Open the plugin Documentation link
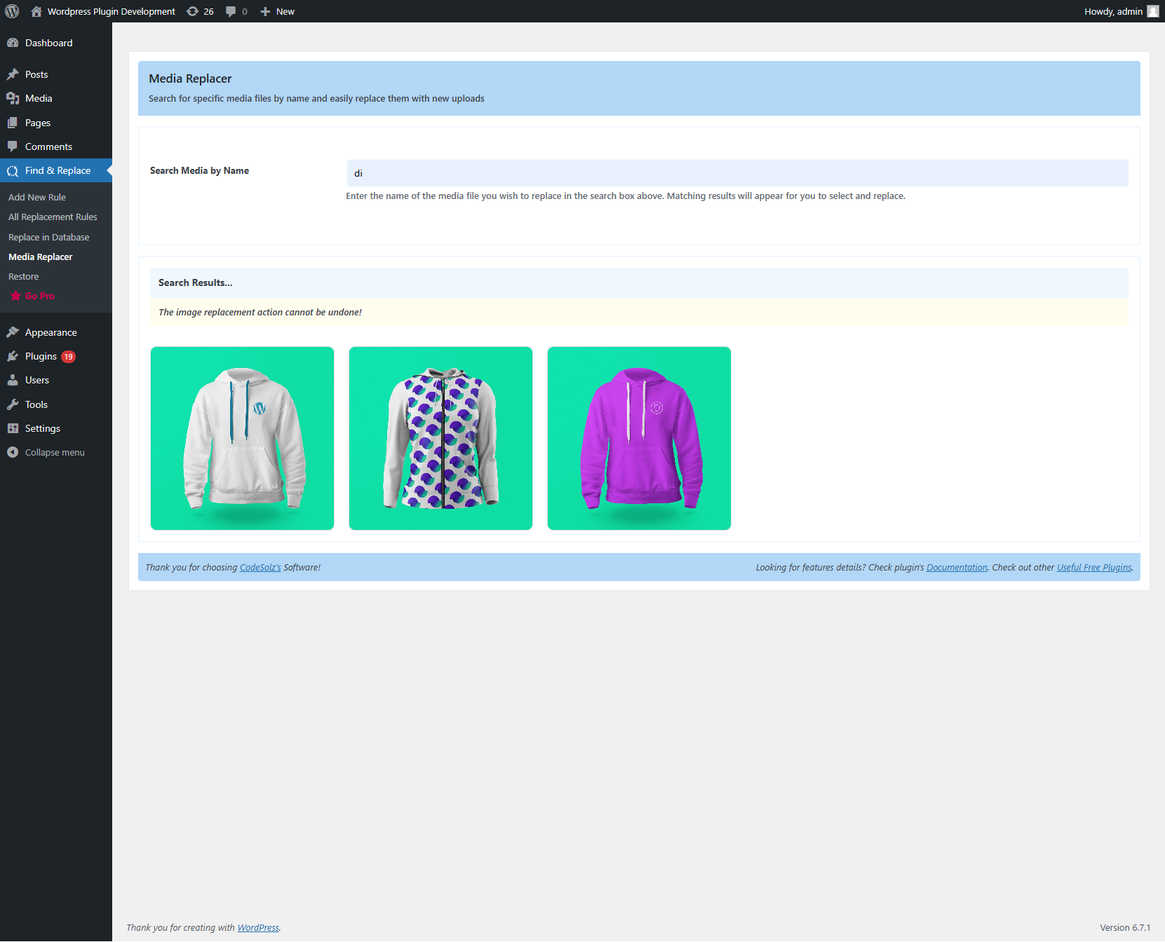 [957, 567]
